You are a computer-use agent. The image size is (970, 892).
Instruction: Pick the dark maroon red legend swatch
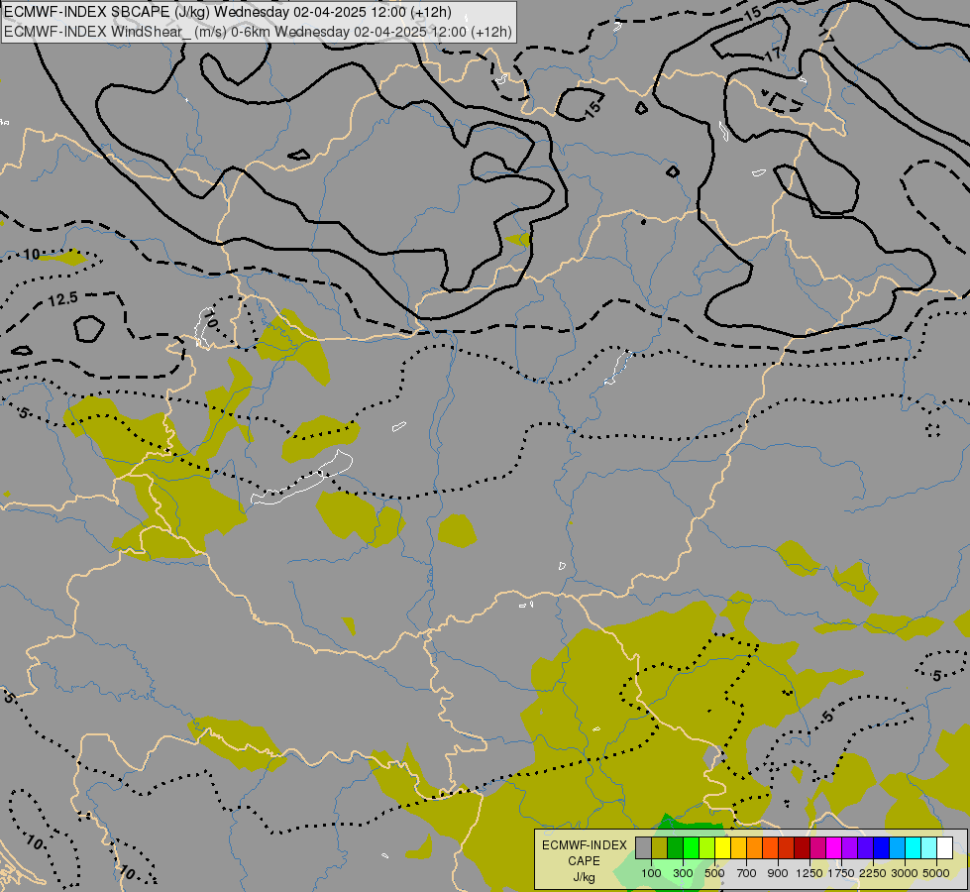tap(803, 847)
